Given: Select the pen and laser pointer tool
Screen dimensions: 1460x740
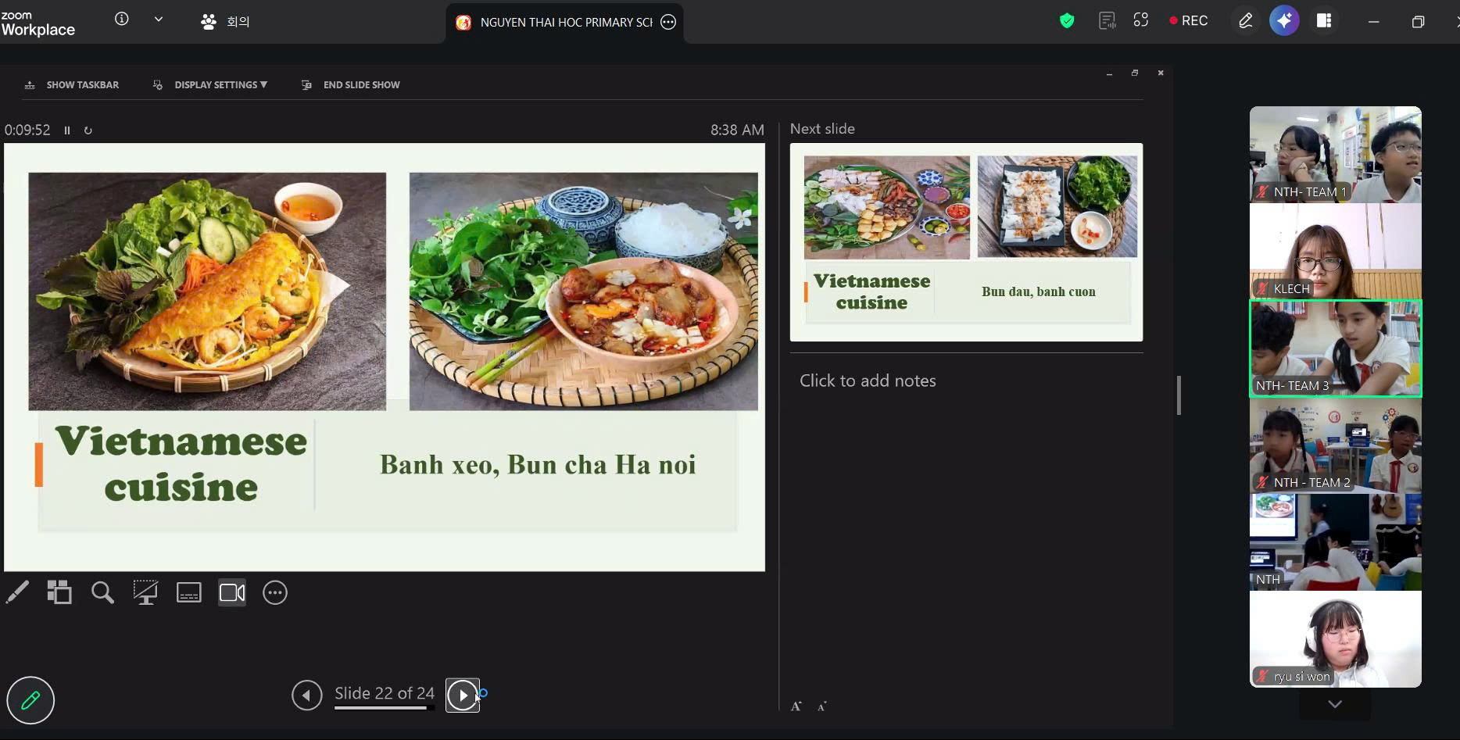Looking at the screenshot, I should [x=17, y=593].
